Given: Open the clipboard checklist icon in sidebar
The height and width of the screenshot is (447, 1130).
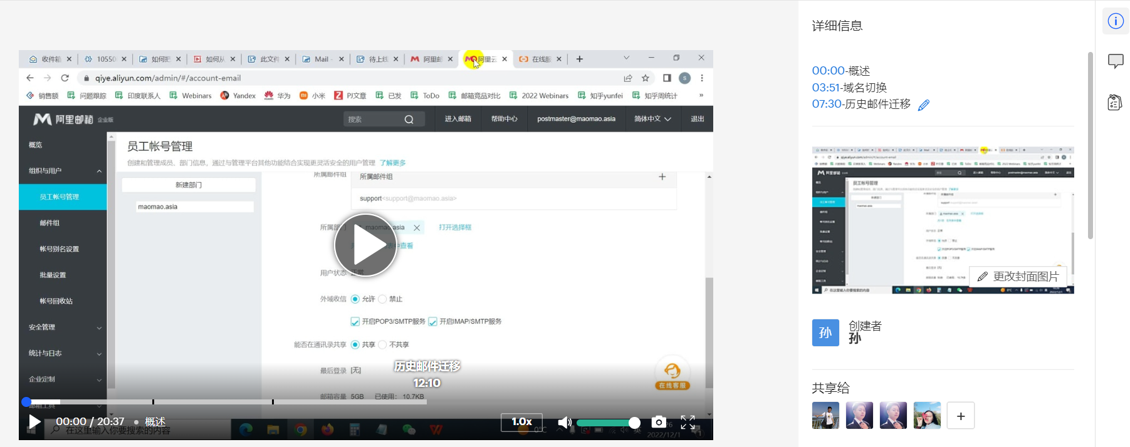Looking at the screenshot, I should 1115,102.
